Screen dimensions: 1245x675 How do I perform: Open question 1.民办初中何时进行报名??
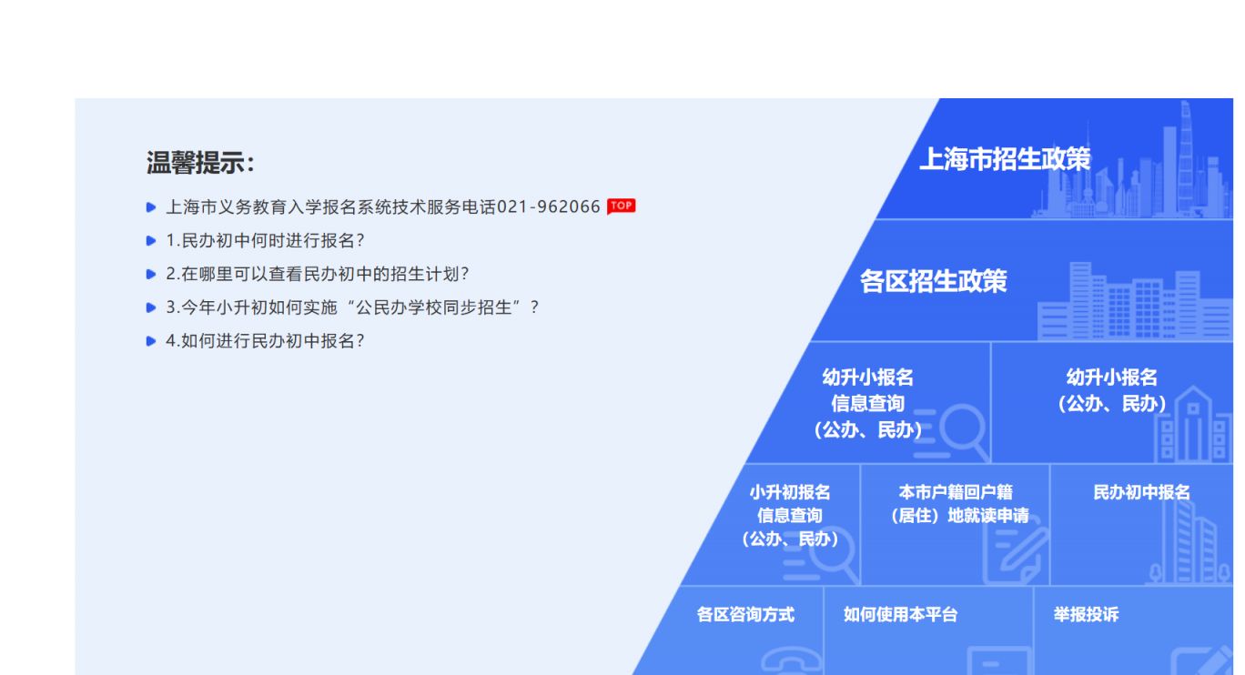(x=265, y=240)
